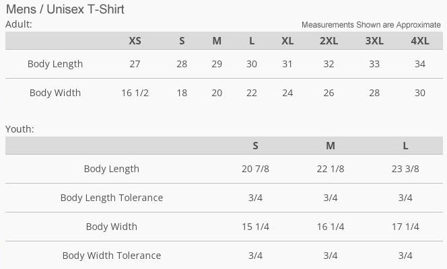The image size is (447, 269).
Task: Click the Youth section label
Action: [20, 128]
